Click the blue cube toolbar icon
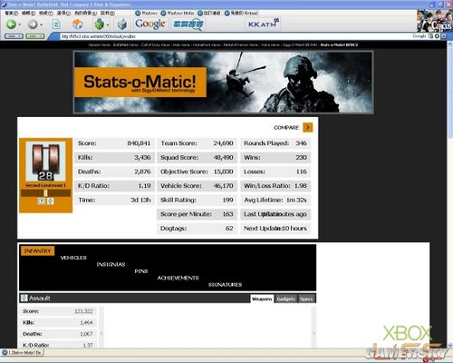This screenshot has height=363, width=453. [122, 25]
